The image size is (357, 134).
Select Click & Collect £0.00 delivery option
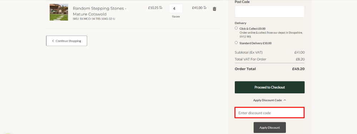click(236, 28)
